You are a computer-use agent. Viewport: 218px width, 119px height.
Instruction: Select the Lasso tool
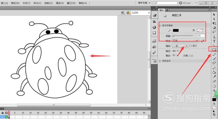(214, 32)
